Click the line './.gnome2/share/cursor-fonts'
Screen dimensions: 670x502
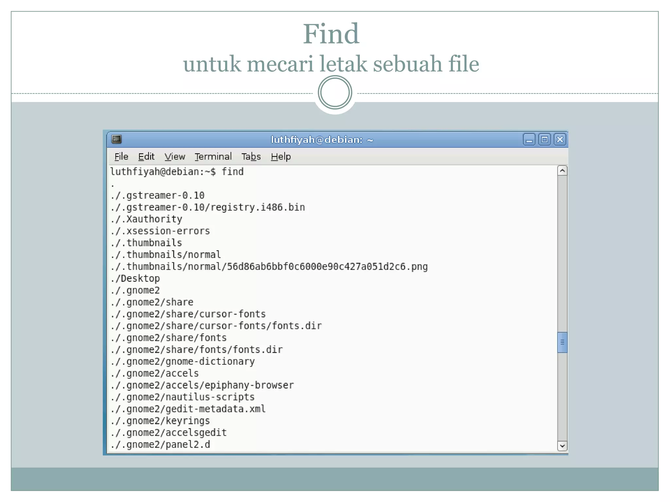pyautogui.click(x=188, y=314)
